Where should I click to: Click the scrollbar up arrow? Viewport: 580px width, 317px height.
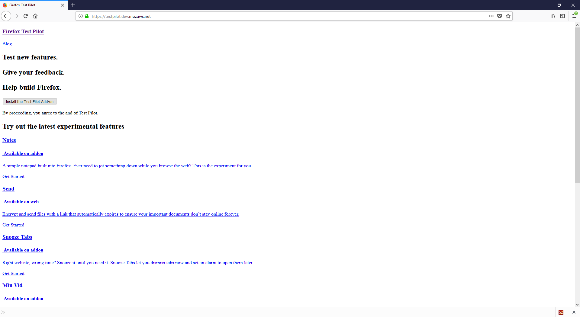pos(577,25)
